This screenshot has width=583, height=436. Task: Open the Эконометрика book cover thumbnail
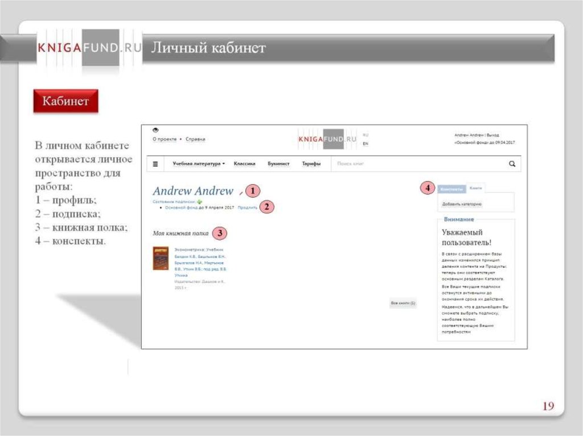click(x=161, y=259)
